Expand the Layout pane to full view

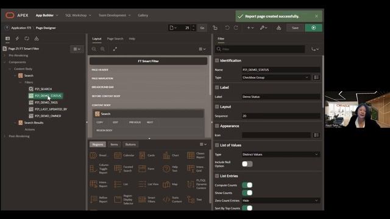tap(115, 49)
